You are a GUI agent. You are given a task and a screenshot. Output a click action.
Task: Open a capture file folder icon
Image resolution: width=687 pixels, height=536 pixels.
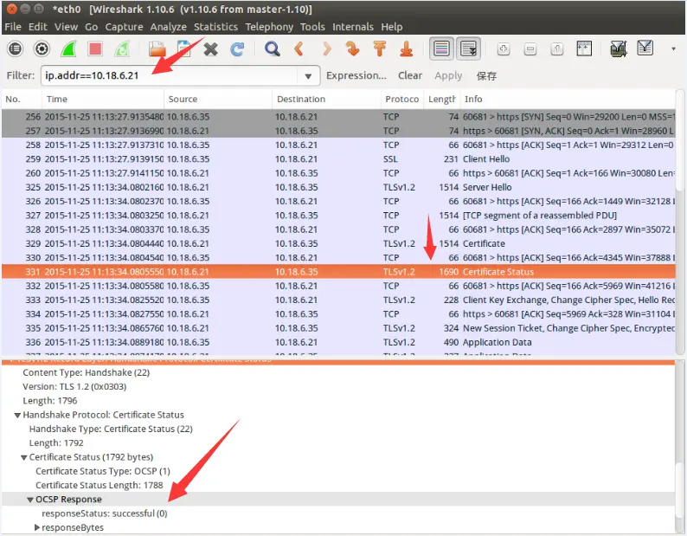point(157,48)
